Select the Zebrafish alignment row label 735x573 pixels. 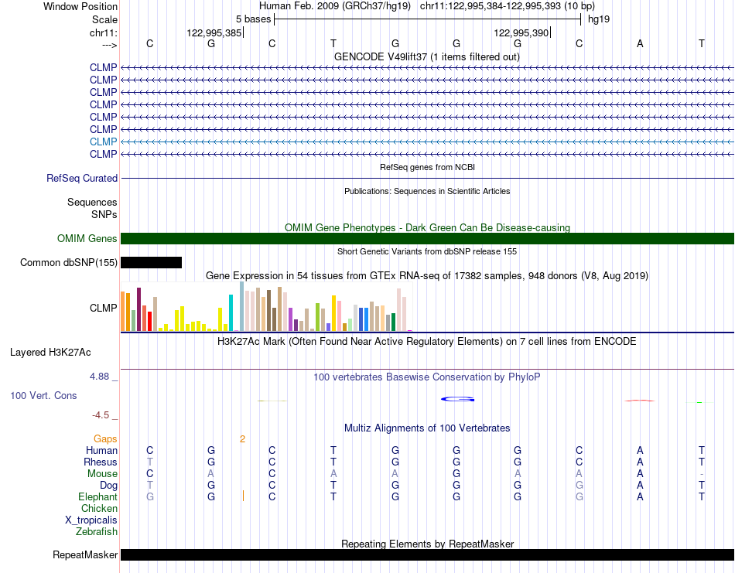coord(97,532)
